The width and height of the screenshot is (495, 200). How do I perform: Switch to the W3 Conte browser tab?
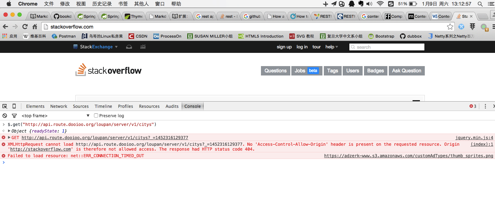click(x=441, y=16)
